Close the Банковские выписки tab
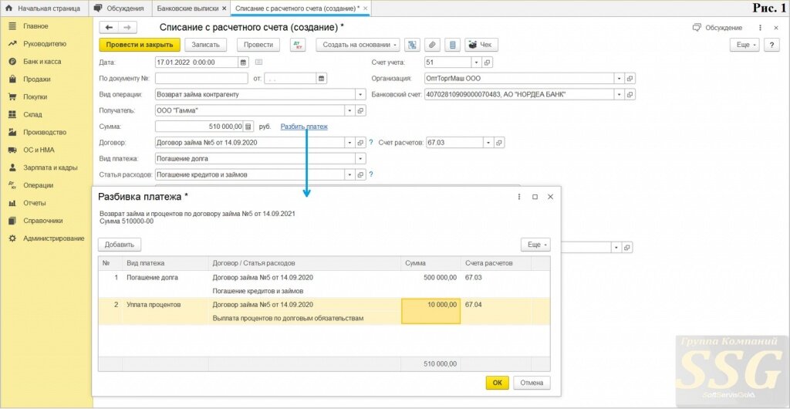Image resolution: width=790 pixels, height=409 pixels. 225,8
